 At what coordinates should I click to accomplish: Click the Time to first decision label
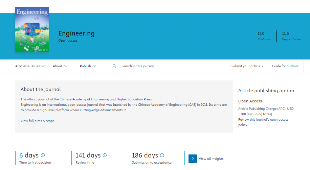pos(35,163)
